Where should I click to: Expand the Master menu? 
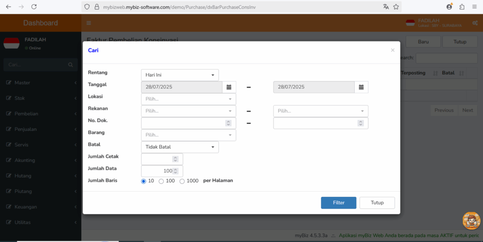pyautogui.click(x=41, y=83)
